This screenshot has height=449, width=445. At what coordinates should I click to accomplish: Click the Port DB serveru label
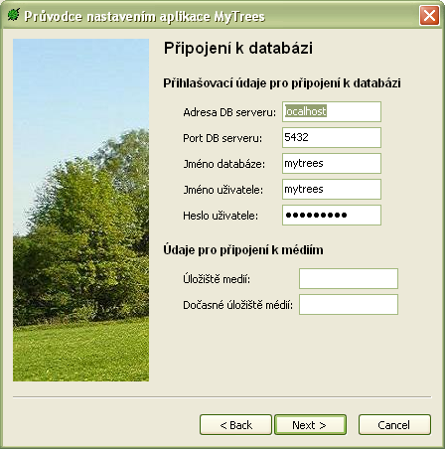222,138
